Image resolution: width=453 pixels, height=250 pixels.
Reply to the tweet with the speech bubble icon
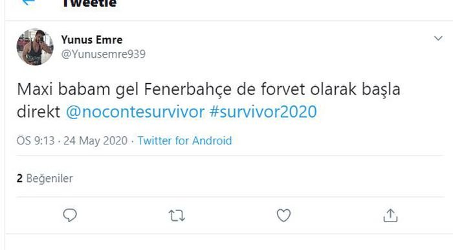pos(70,215)
